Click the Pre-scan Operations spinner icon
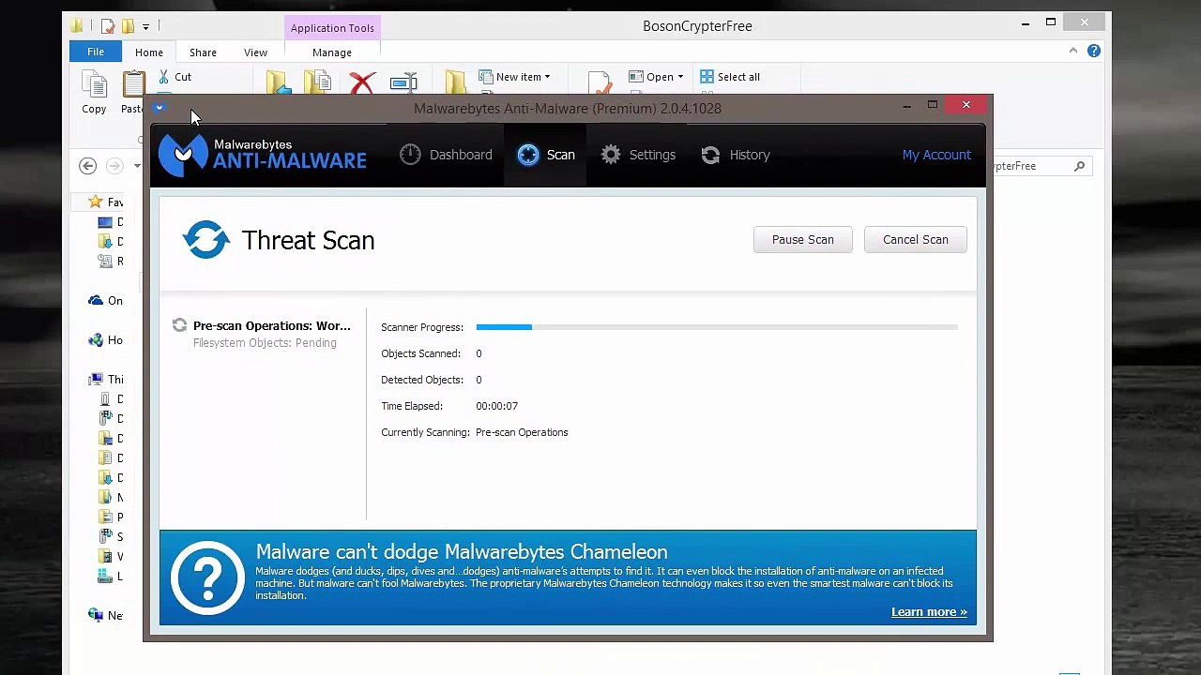The width and height of the screenshot is (1201, 675). coord(179,325)
